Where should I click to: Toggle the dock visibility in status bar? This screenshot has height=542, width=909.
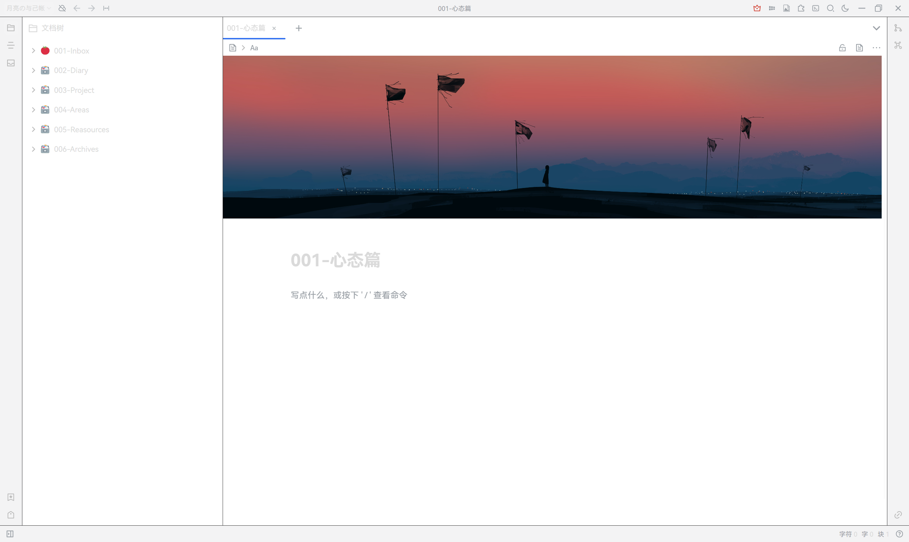coord(10,533)
